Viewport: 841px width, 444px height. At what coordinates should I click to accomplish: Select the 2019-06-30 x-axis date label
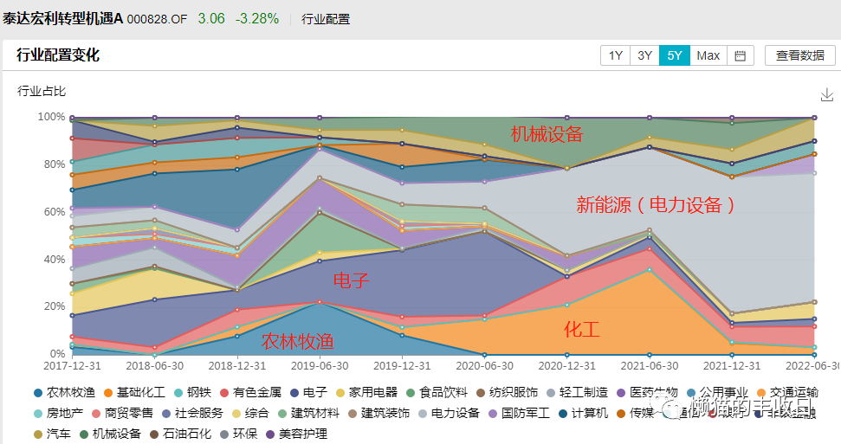click(320, 366)
